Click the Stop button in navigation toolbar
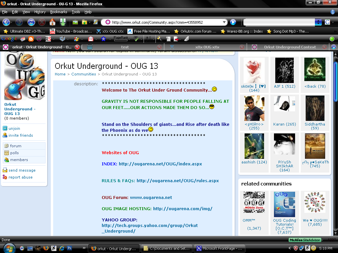 [x=42, y=22]
